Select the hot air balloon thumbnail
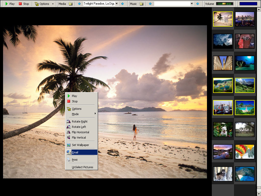 (245, 152)
